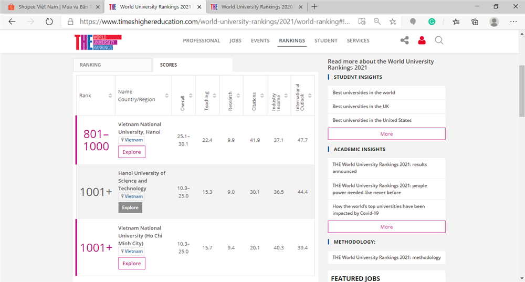Click the browser forward arrow
Viewport: 525px width, 282px height.
pyautogui.click(x=30, y=22)
